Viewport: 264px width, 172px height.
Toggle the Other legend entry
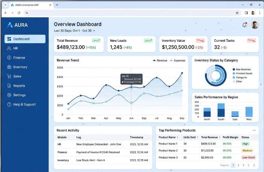click(x=237, y=81)
